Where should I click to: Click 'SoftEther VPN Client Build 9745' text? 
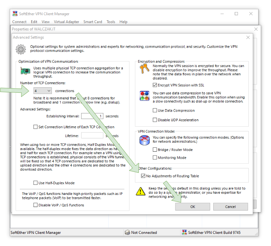click(x=214, y=232)
